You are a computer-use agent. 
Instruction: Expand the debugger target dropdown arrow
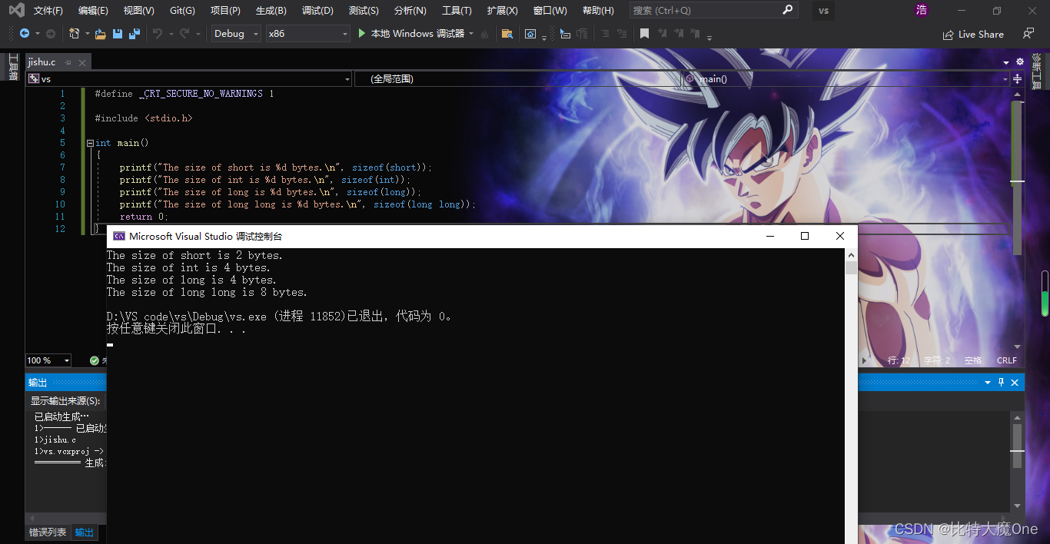[x=471, y=34]
